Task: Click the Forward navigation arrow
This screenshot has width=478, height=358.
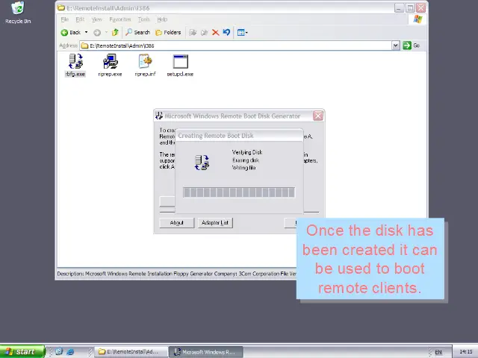Action: 97,32
